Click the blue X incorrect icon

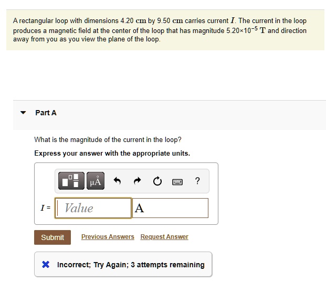click(x=47, y=265)
